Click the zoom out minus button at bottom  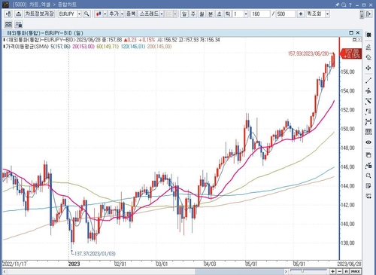(340, 271)
